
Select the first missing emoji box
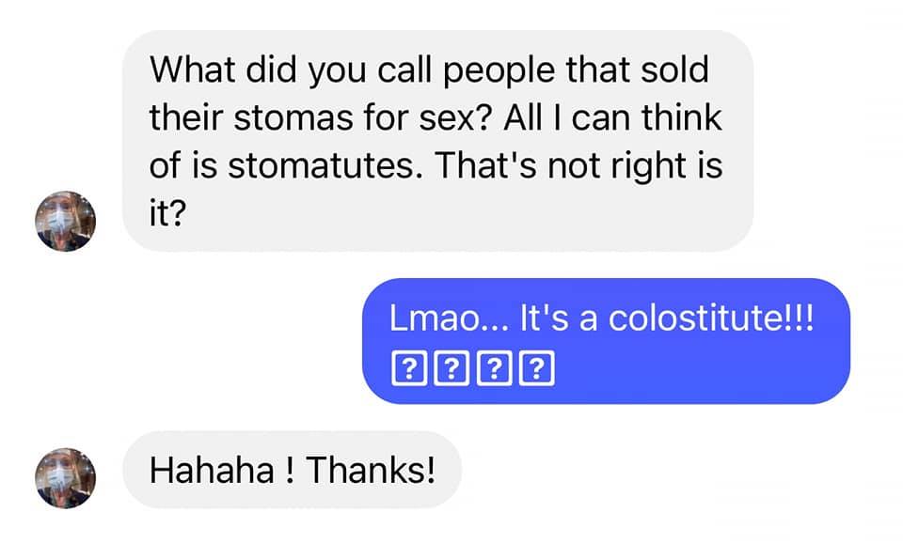[x=409, y=368]
